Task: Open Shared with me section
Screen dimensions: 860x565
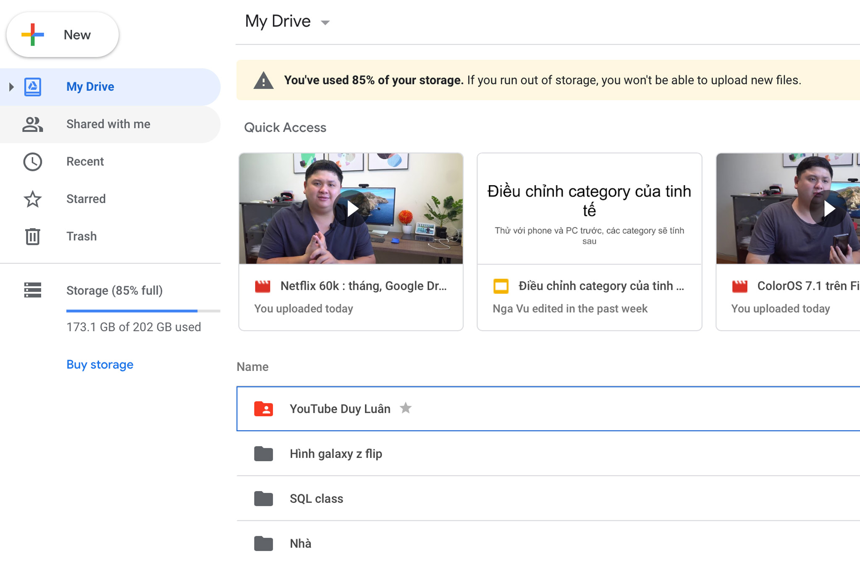Action: (108, 124)
